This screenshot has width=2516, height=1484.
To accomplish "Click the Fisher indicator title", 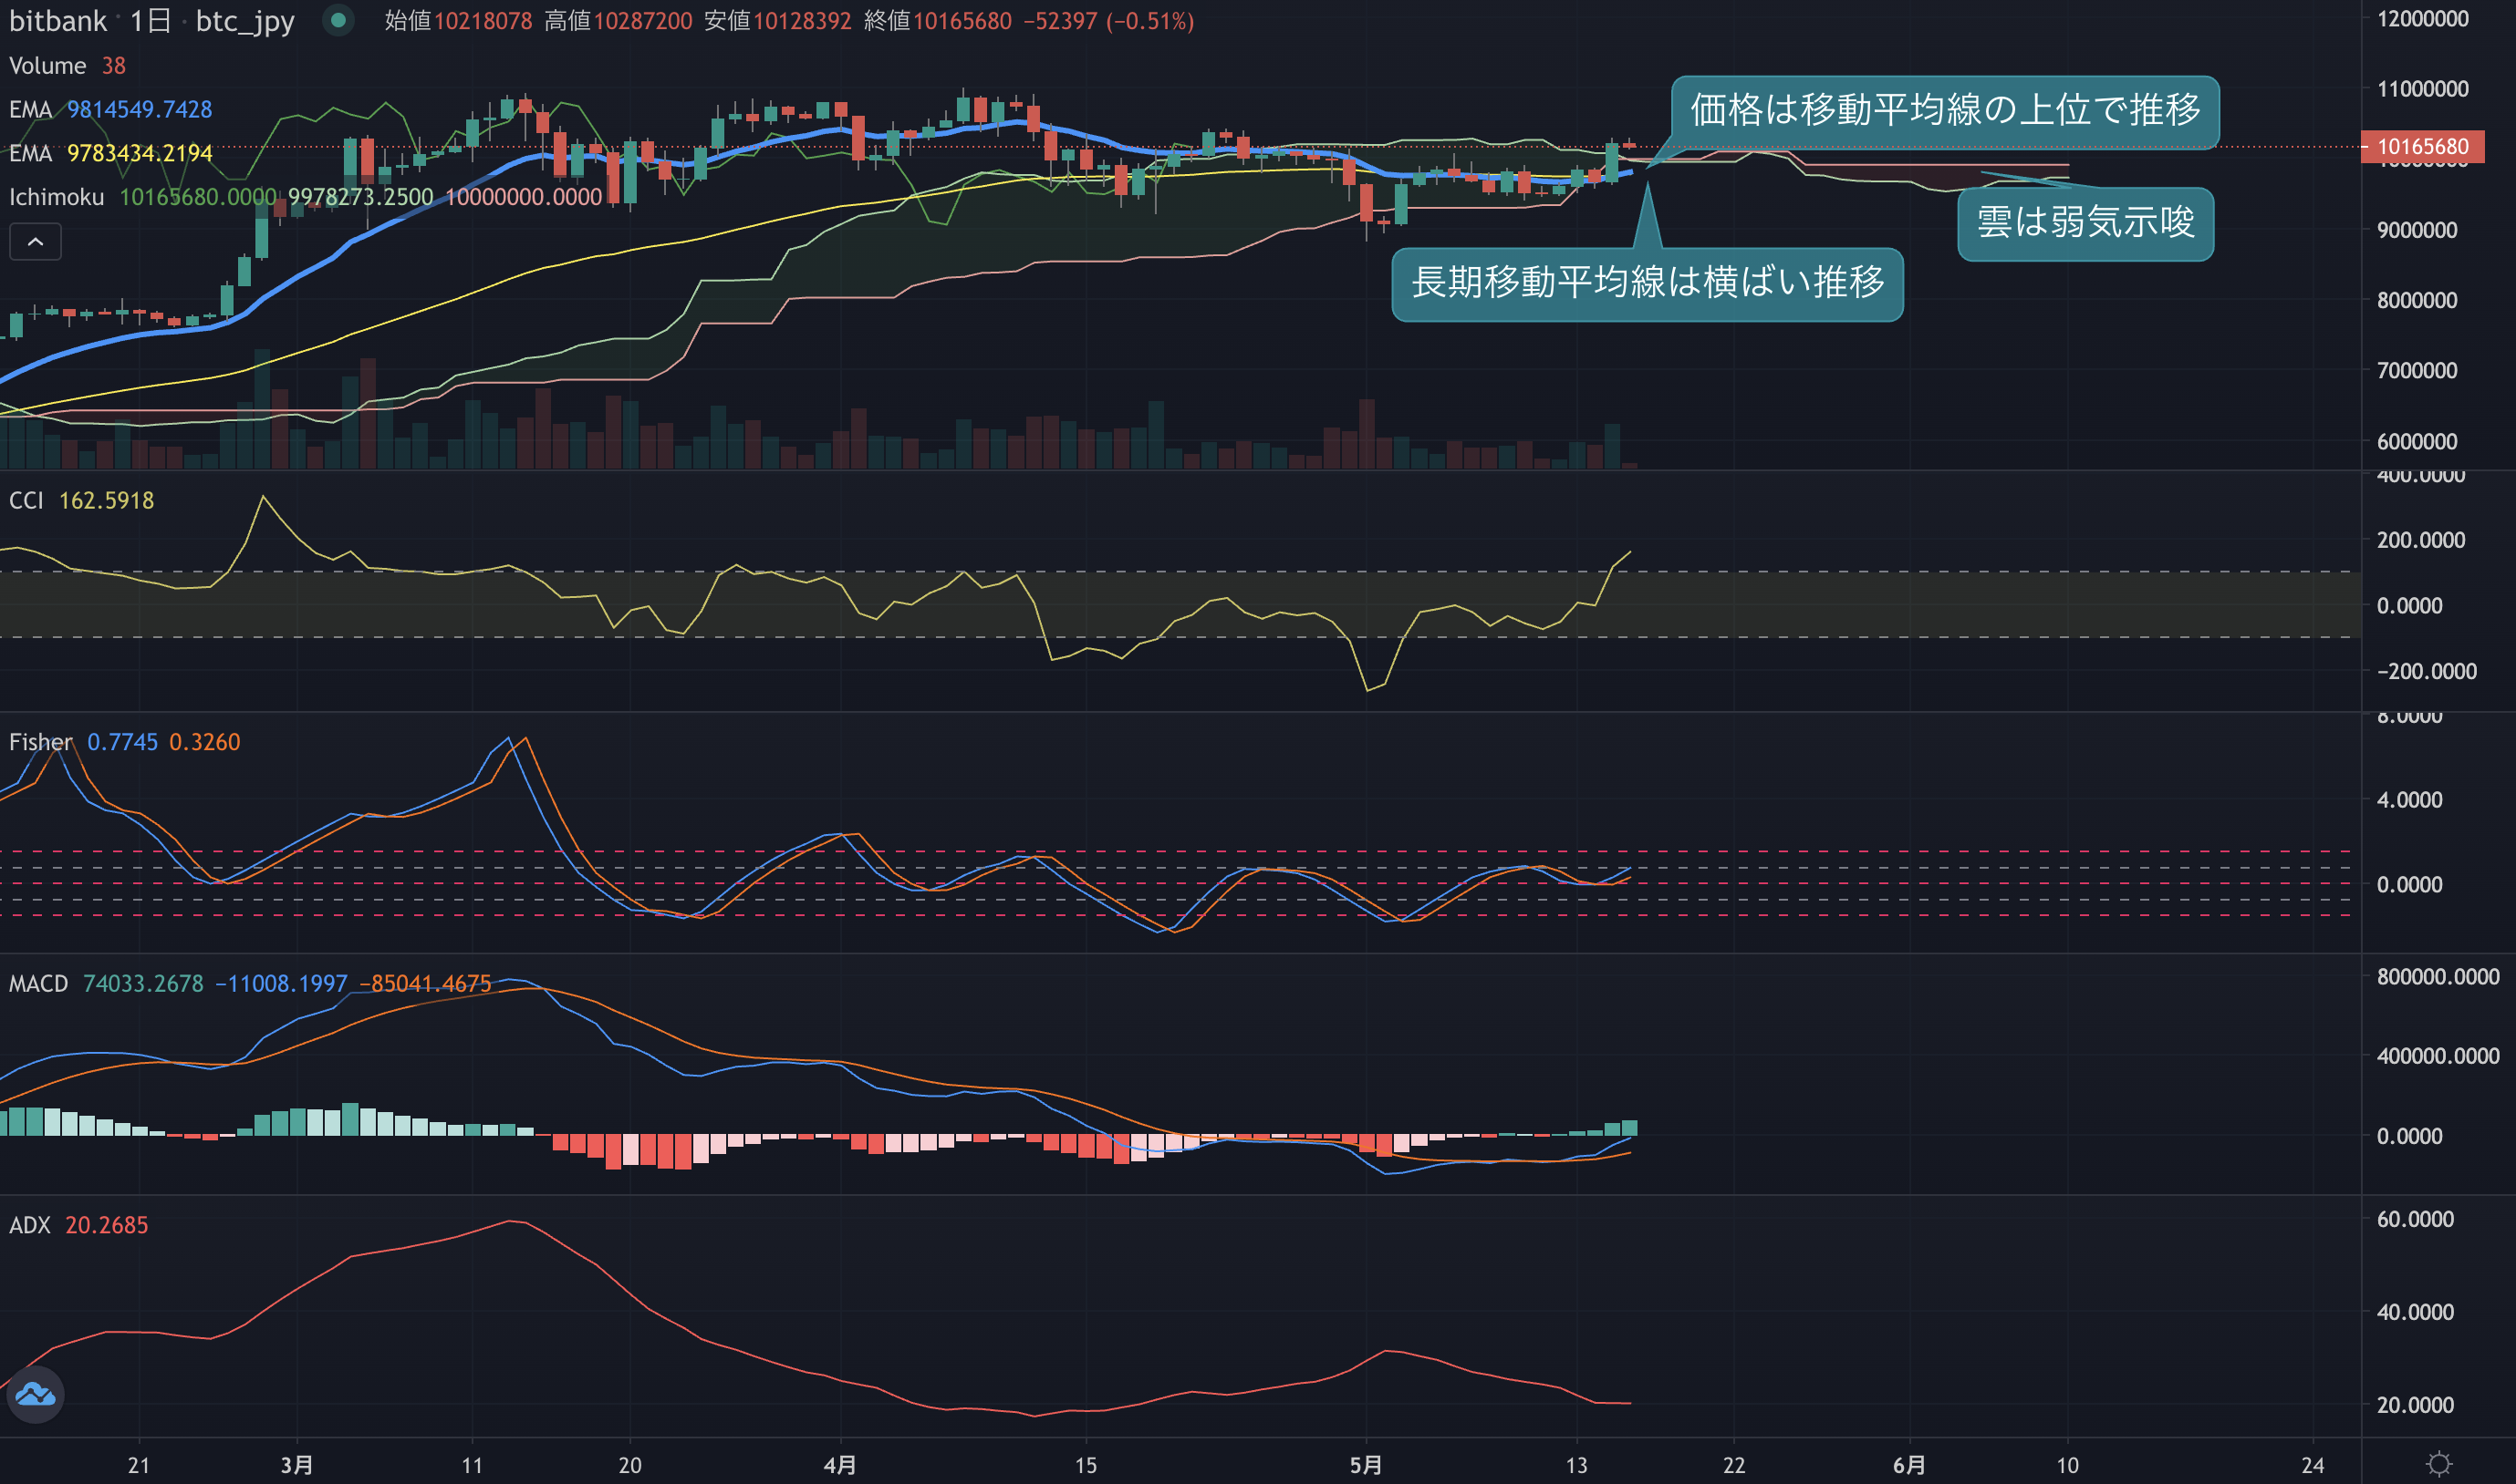I will (x=40, y=742).
